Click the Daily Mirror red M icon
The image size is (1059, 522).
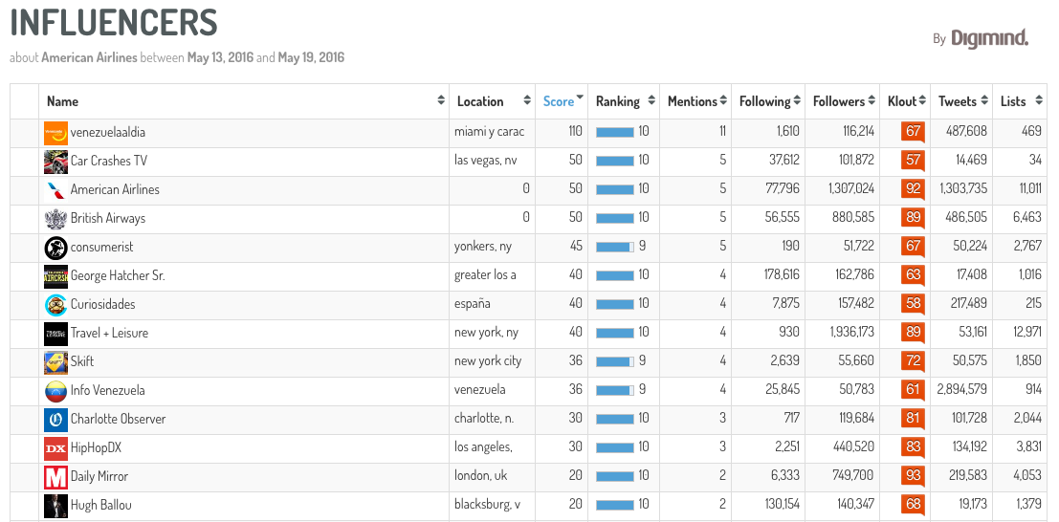[55, 477]
